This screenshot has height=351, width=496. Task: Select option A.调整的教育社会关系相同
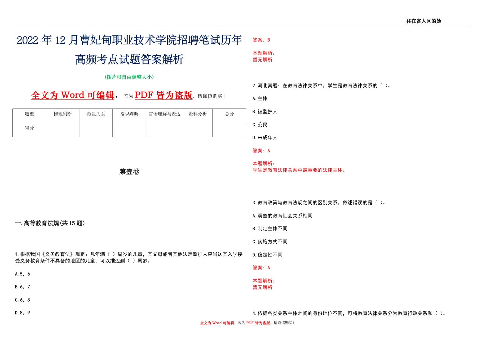coord(283,216)
